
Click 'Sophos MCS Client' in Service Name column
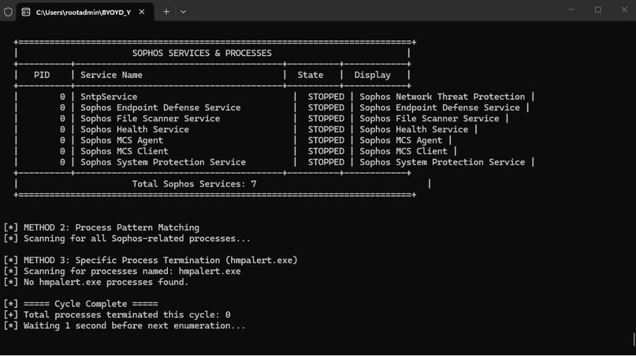pos(124,152)
